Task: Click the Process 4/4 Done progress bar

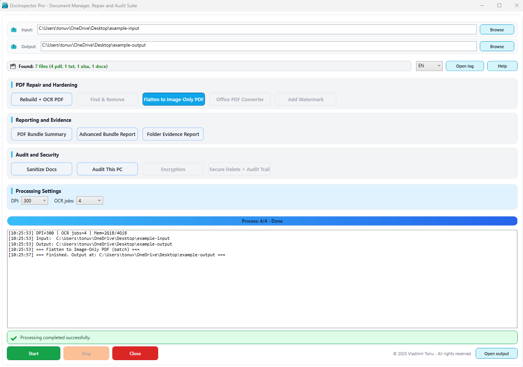Action: tap(262, 221)
